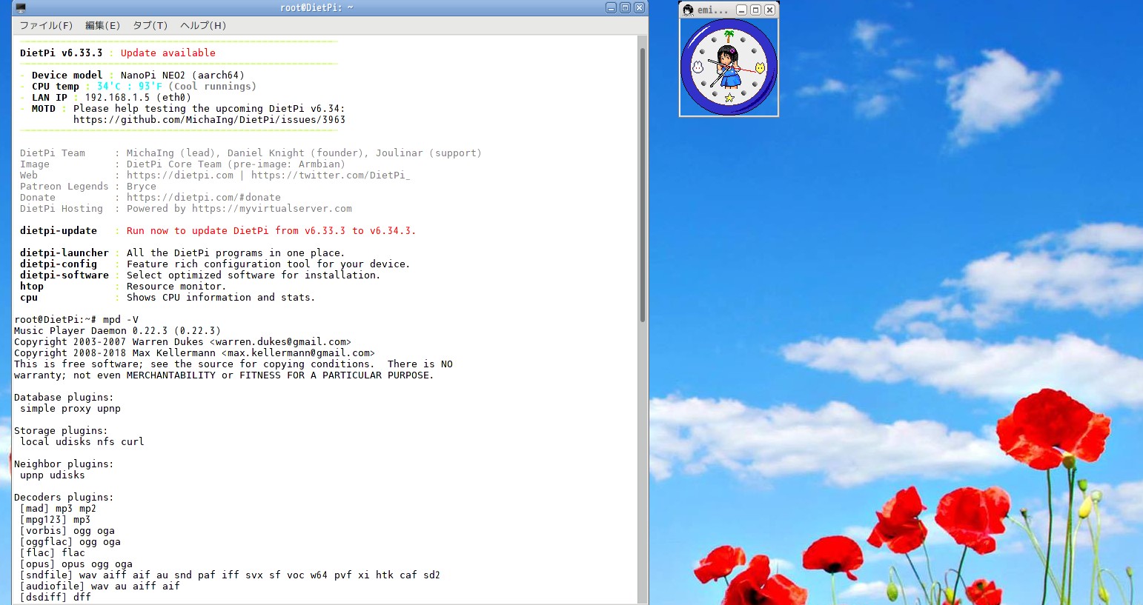Click the https://dietpi.com/#donate link
Image resolution: width=1143 pixels, height=605 pixels.
(203, 197)
